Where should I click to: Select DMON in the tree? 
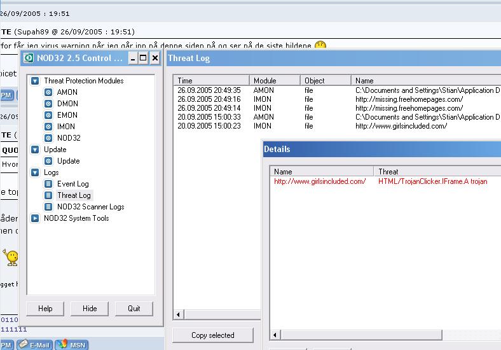(67, 104)
